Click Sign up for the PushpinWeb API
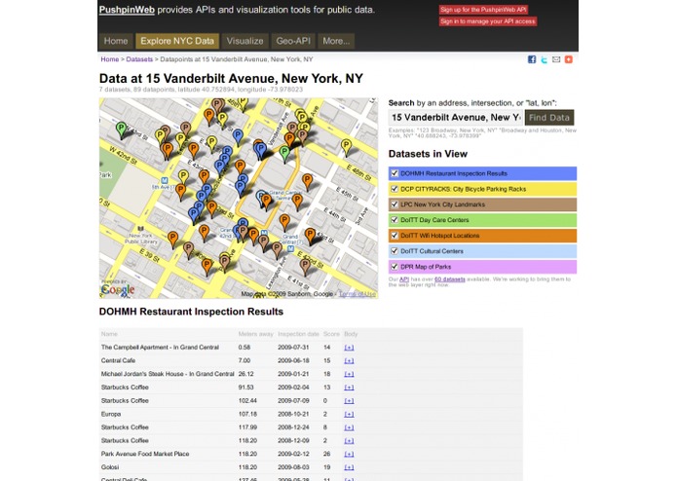 [x=483, y=10]
